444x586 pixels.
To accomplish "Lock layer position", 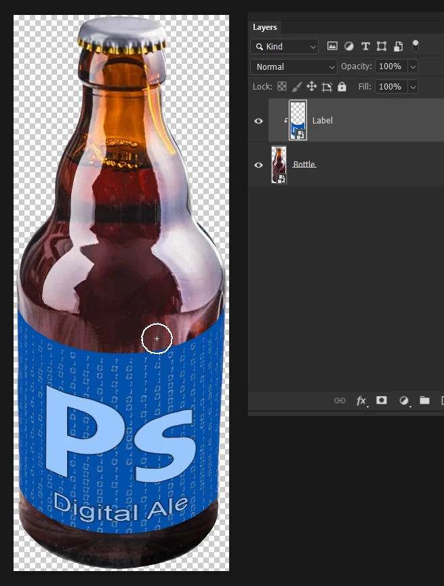I will click(312, 87).
